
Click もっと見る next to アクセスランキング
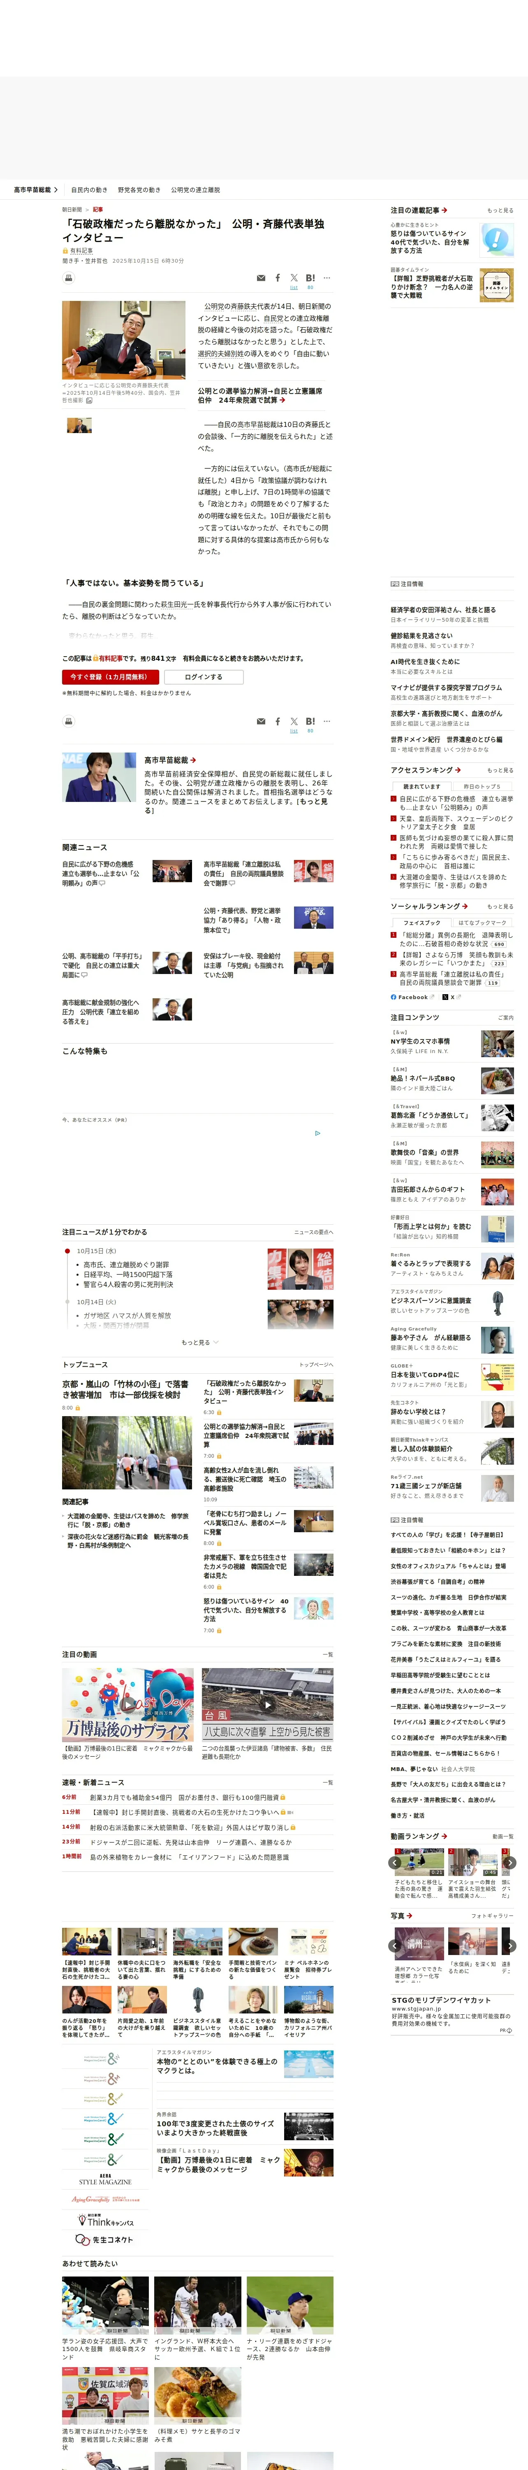[x=500, y=770]
